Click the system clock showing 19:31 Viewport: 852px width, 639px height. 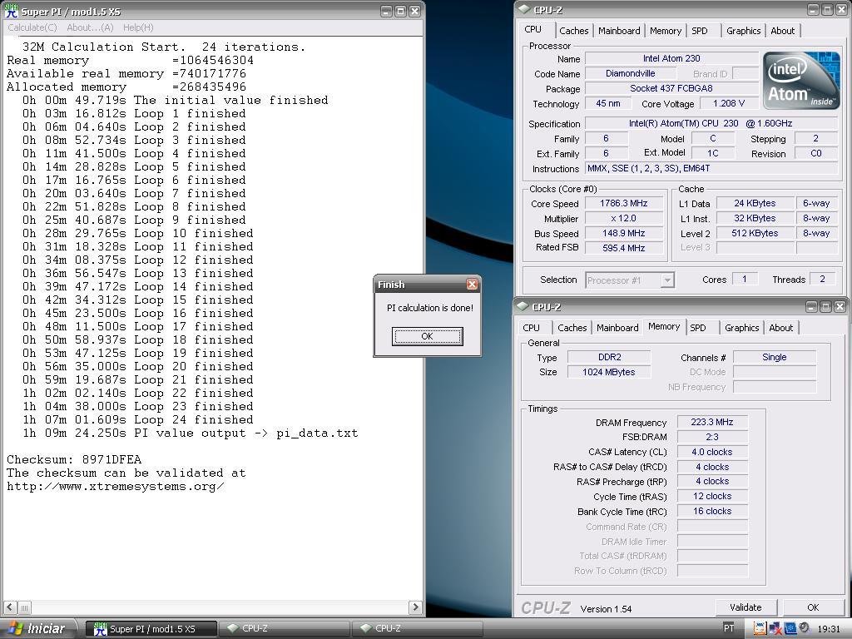(x=829, y=629)
